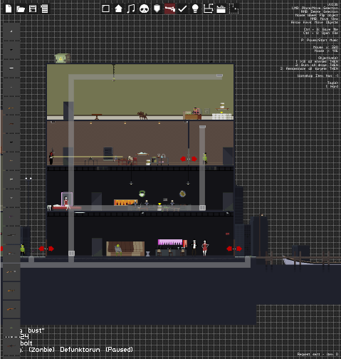Image resolution: width=341 pixels, height=359 pixels.
Task: Select the skull enemies category
Action: pyautogui.click(x=144, y=9)
